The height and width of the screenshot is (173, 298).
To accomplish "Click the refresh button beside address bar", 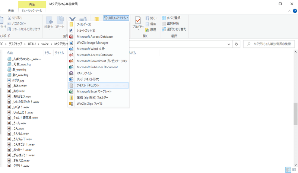I will click(237, 44).
